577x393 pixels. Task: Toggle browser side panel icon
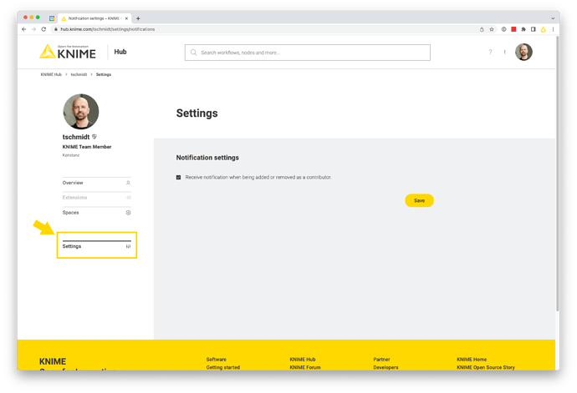534,29
